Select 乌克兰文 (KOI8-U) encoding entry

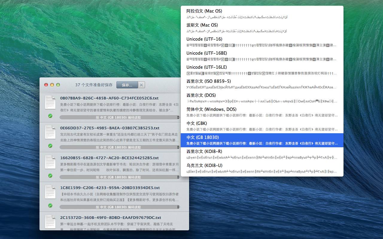pos(262,168)
